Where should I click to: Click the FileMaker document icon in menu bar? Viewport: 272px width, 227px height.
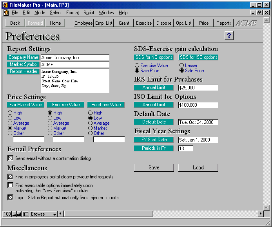coord(6,13)
